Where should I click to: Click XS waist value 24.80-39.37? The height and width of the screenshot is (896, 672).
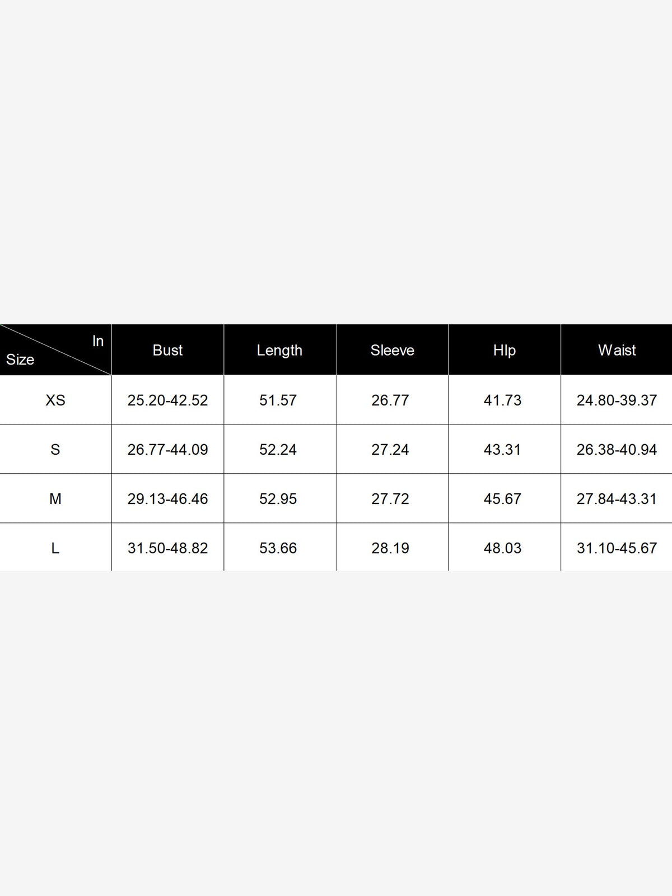[617, 400]
